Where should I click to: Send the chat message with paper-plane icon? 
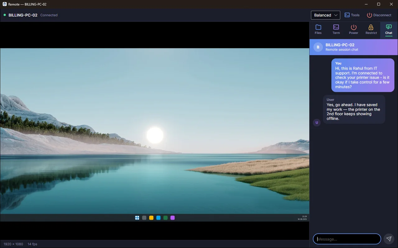(x=389, y=239)
